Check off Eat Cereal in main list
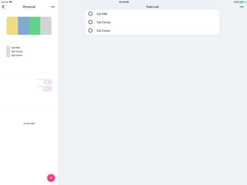This screenshot has width=247, height=185. pyautogui.click(x=90, y=30)
